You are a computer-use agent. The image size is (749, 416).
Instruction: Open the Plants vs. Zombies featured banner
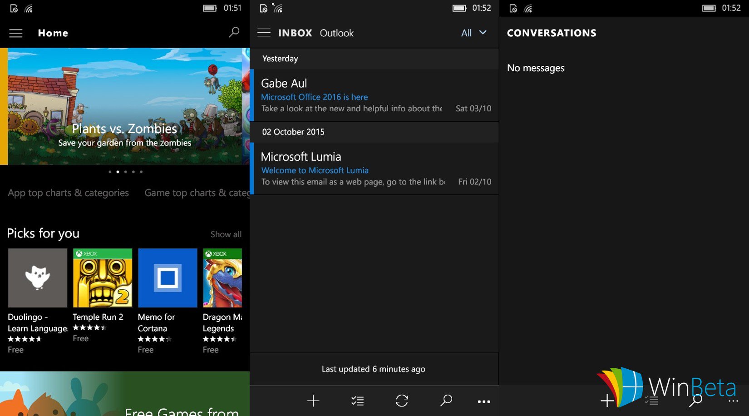[x=125, y=106]
